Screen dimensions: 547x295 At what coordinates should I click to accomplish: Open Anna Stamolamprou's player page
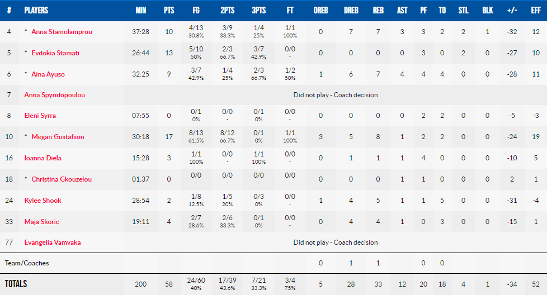62,32
